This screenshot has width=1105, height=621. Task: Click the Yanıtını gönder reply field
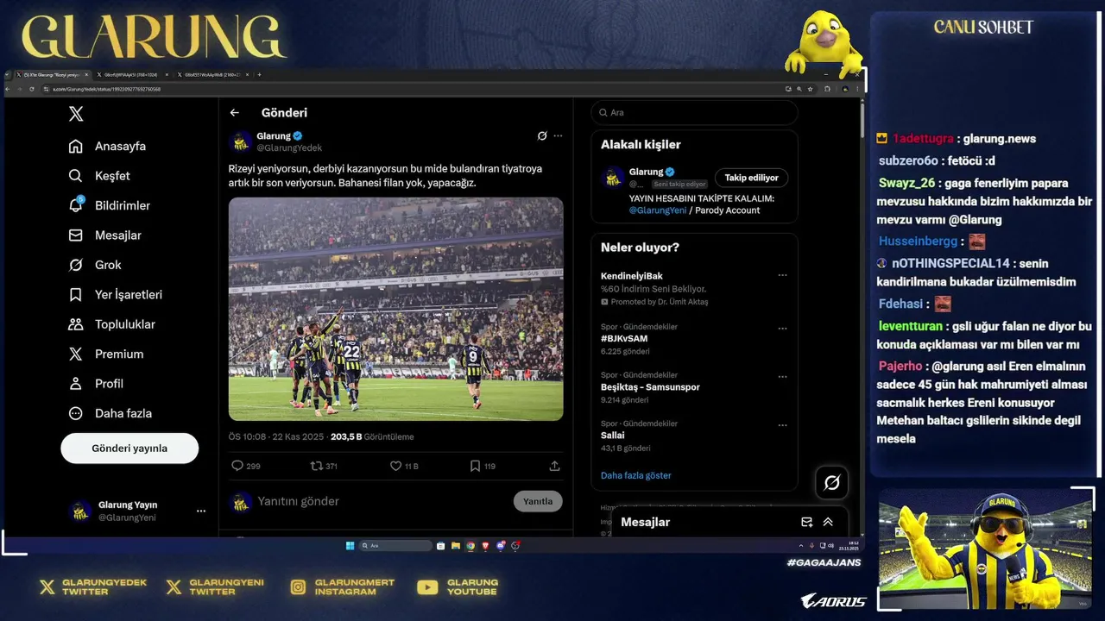(x=380, y=501)
